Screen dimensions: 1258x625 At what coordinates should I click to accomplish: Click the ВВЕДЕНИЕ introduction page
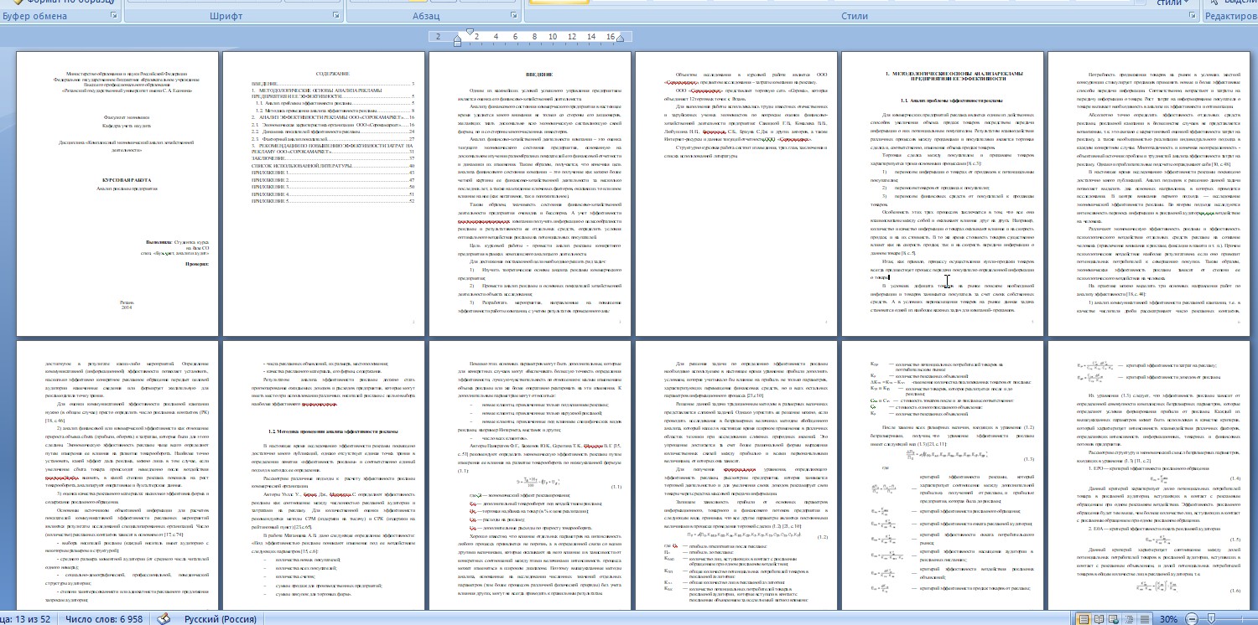click(x=530, y=191)
